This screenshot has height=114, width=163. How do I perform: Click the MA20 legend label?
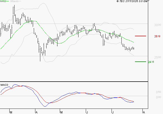(3, 1)
